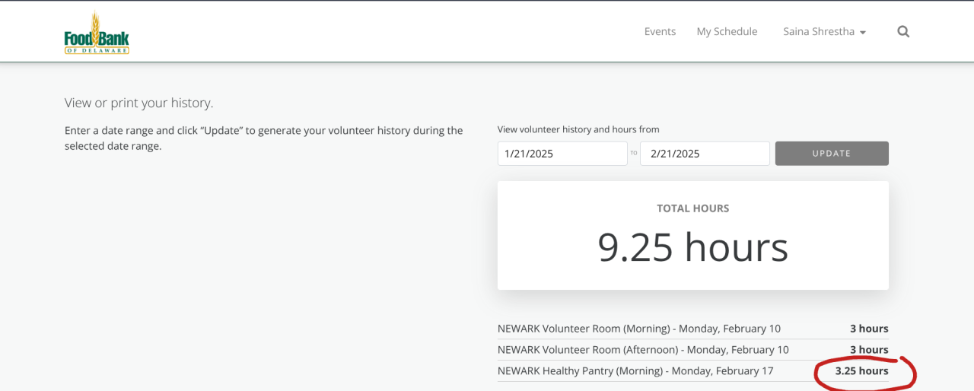Click the circled 3.25 hours value
Image resolution: width=974 pixels, height=391 pixels.
point(861,371)
